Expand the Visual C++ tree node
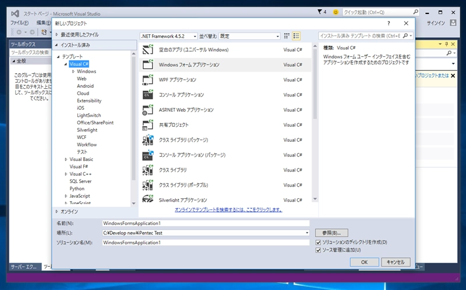This screenshot has height=290, width=466. 66,174
